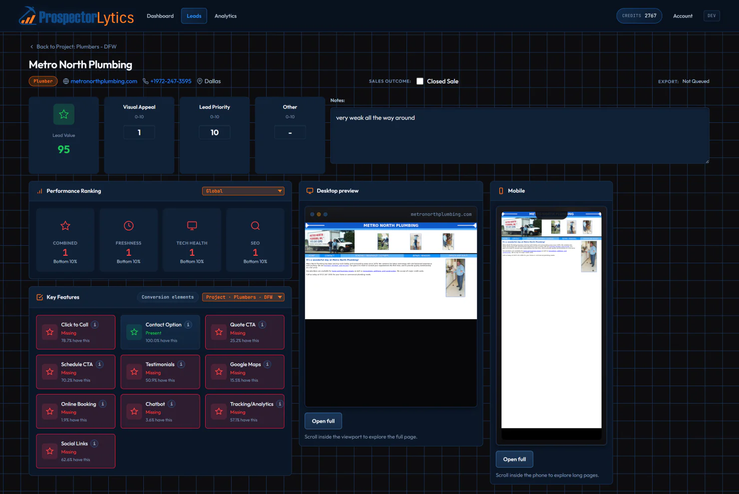Click the Chatbot red star icon
739x494 pixels.
pos(134,412)
